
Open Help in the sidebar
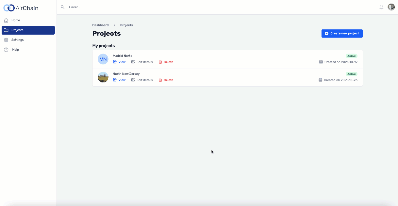pos(28,50)
